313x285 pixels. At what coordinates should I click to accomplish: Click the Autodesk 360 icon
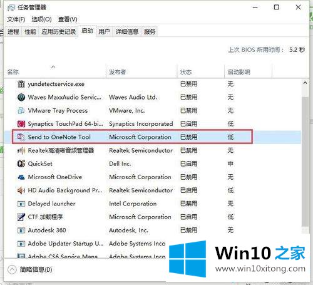pyautogui.click(x=21, y=231)
